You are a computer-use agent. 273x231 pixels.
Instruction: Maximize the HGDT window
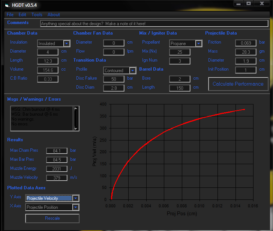[x=249, y=3]
